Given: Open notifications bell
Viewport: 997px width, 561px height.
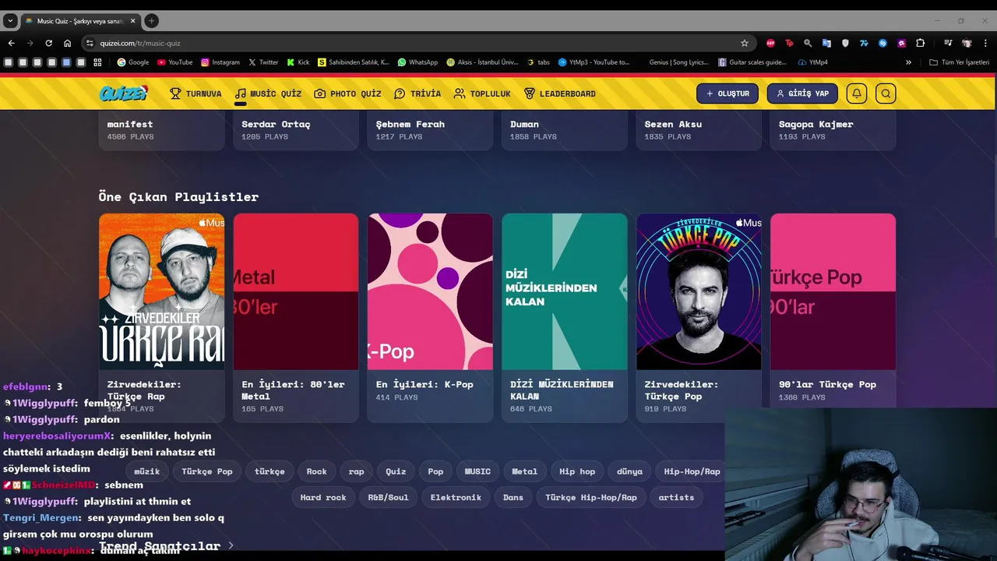Looking at the screenshot, I should (x=857, y=93).
